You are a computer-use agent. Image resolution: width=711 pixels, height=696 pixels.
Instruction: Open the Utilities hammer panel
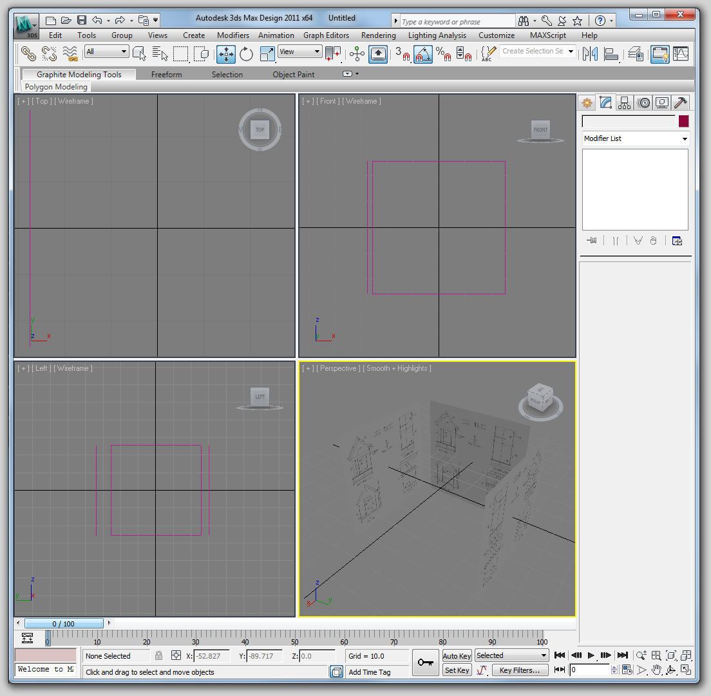680,103
